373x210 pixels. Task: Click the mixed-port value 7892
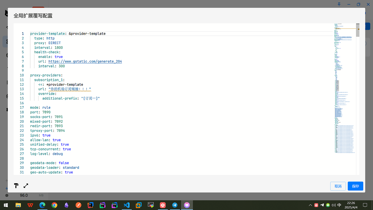point(59,122)
